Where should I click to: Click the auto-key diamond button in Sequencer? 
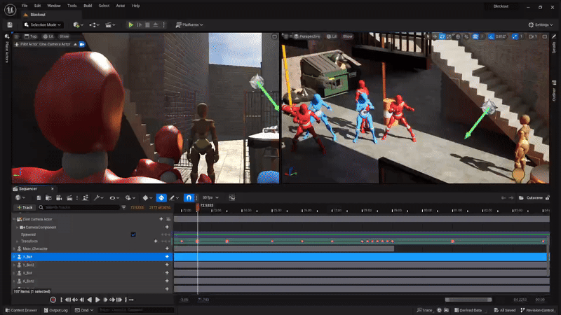click(161, 198)
